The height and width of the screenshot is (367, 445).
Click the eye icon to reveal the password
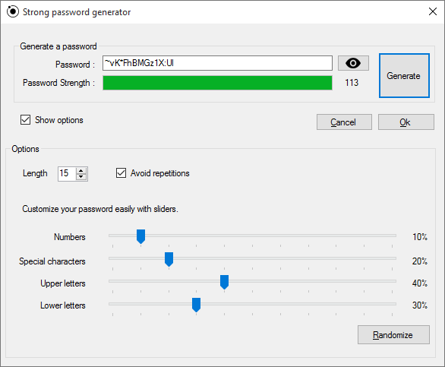(x=353, y=63)
